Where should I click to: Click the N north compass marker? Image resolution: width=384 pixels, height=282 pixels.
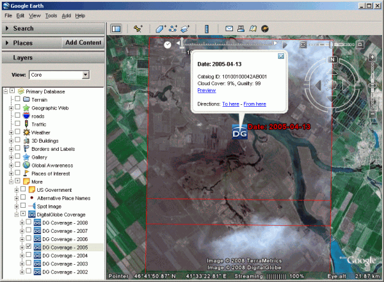click(x=332, y=59)
